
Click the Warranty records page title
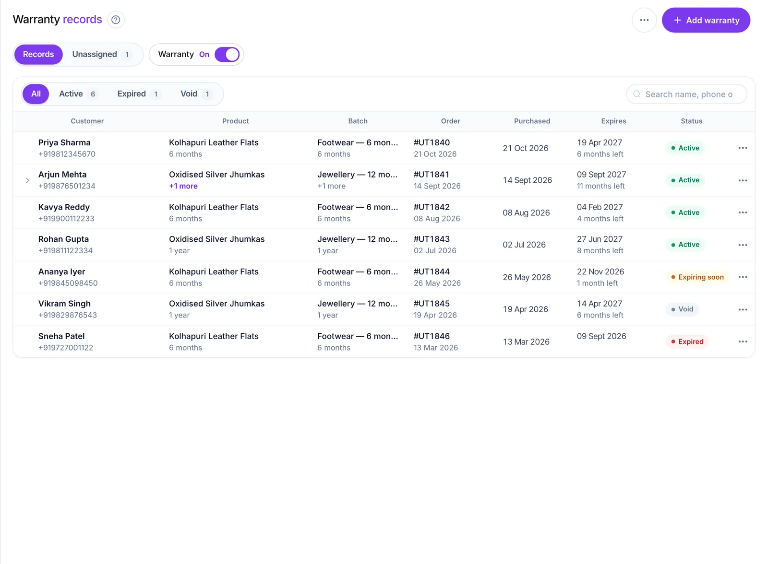tap(57, 19)
